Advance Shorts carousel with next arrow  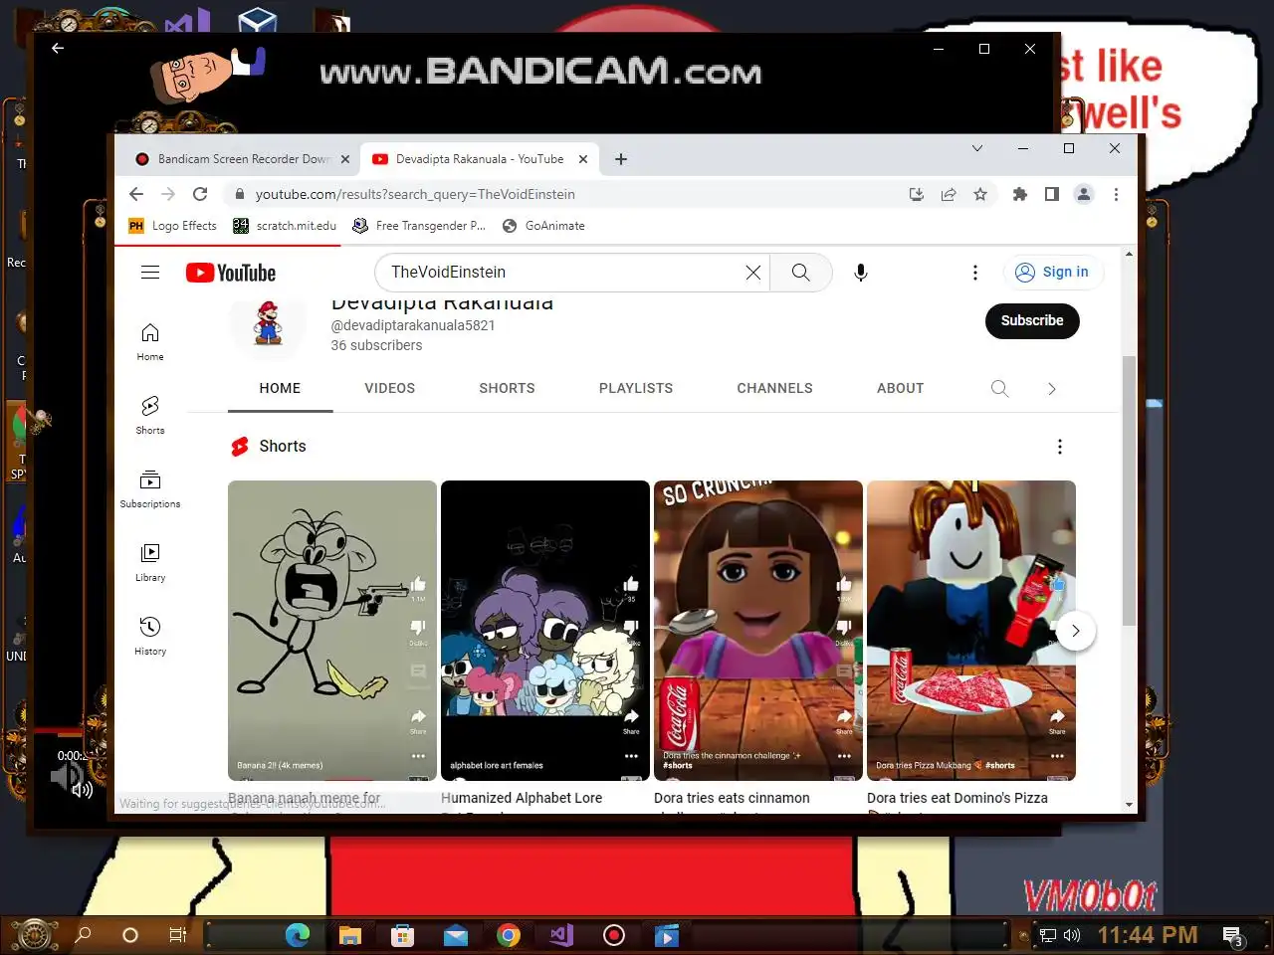[1075, 631]
